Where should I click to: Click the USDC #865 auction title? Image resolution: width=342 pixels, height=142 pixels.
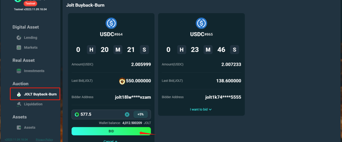pyautogui.click(x=201, y=34)
